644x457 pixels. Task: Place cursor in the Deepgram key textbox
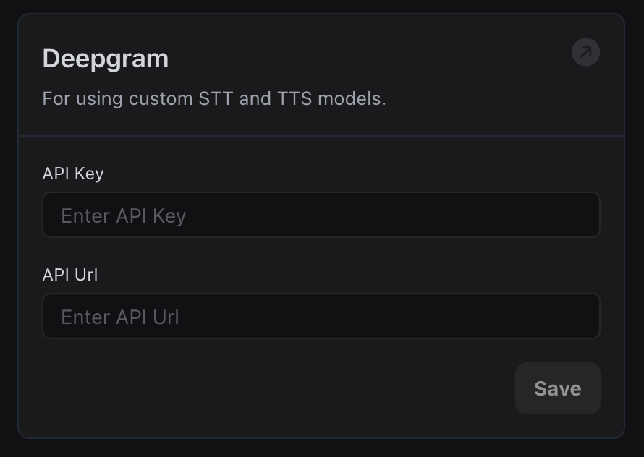click(x=321, y=215)
